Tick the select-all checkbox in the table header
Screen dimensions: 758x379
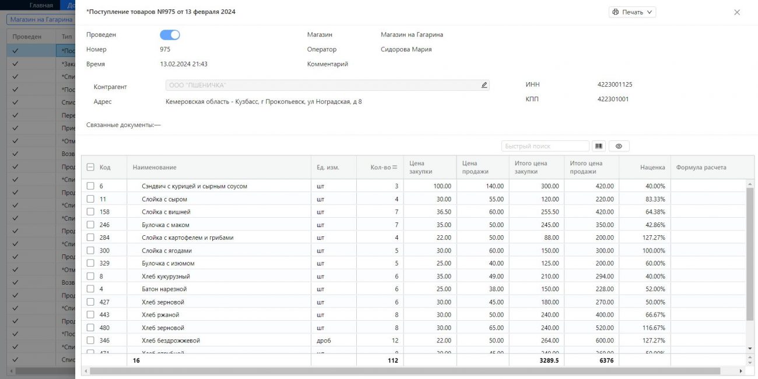(90, 168)
